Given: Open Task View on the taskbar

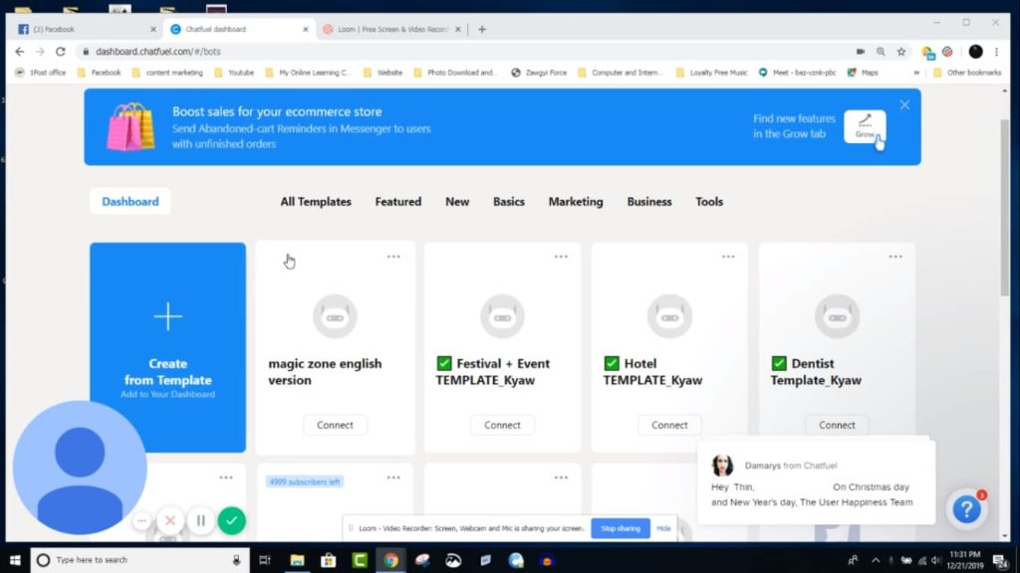Looking at the screenshot, I should pyautogui.click(x=265, y=560).
